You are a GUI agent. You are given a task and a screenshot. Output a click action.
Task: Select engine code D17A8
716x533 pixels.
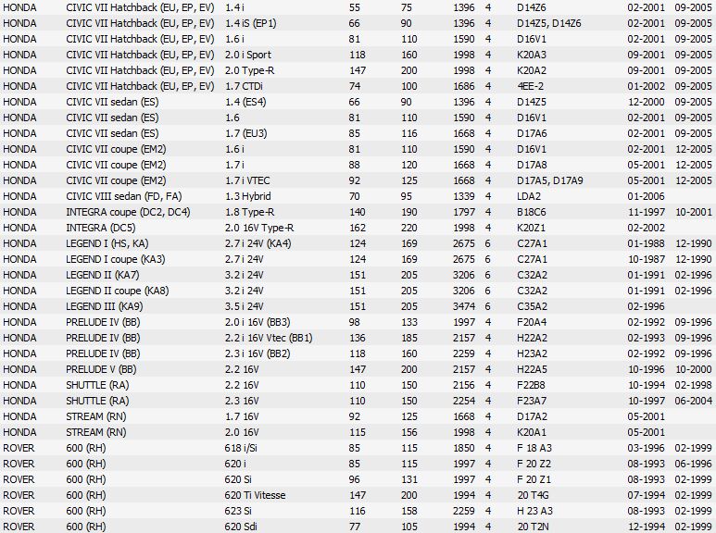[x=532, y=166]
